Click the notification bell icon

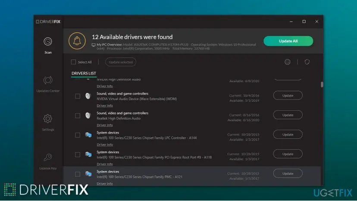(x=77, y=41)
